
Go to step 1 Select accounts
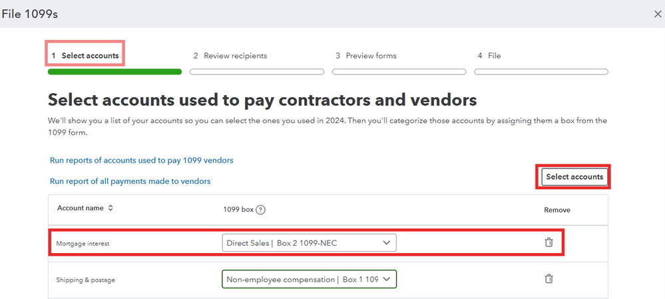85,56
